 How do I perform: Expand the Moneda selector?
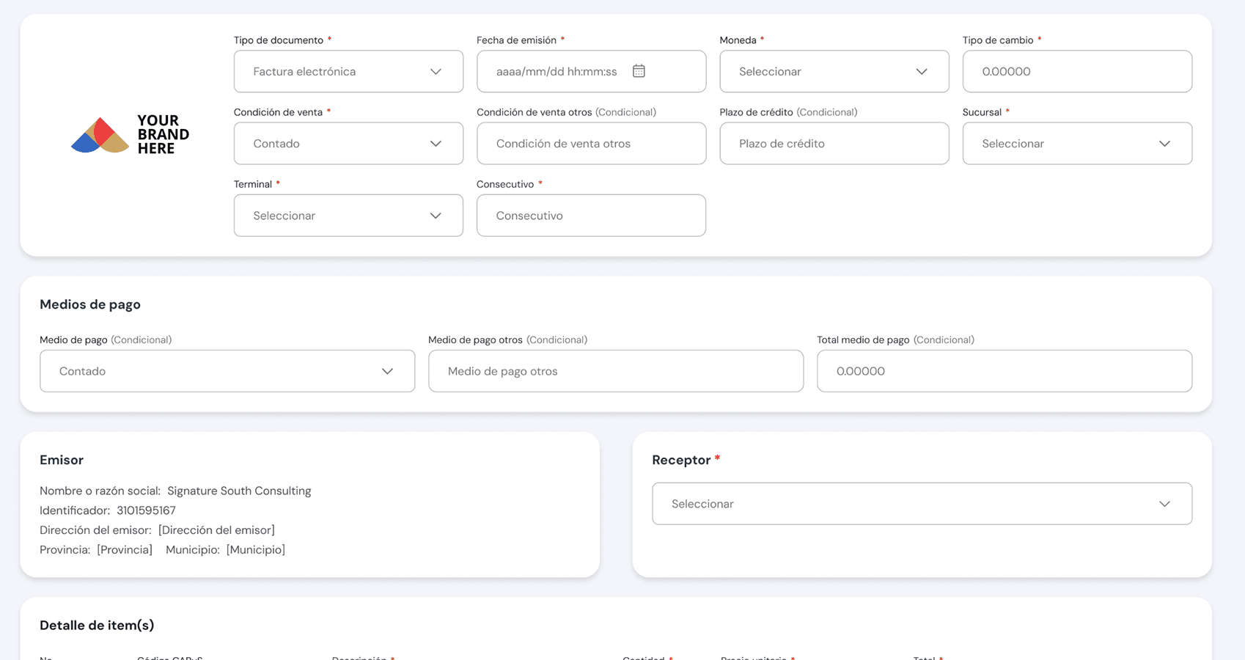834,71
